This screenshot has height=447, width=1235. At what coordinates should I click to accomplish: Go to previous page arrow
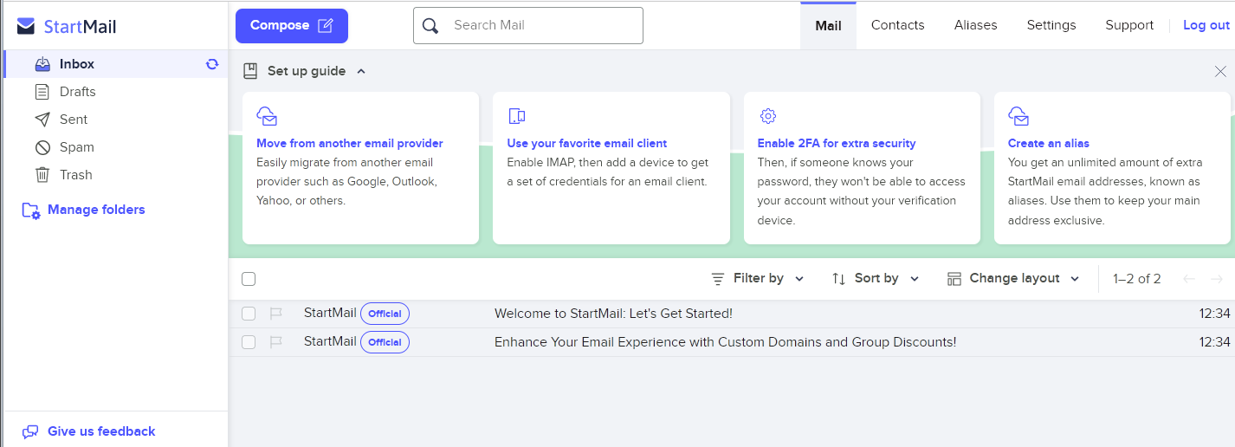click(1189, 279)
